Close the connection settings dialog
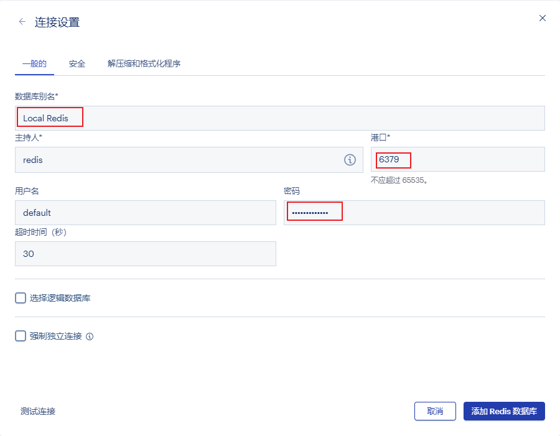The width and height of the screenshot is (560, 436). [x=542, y=18]
